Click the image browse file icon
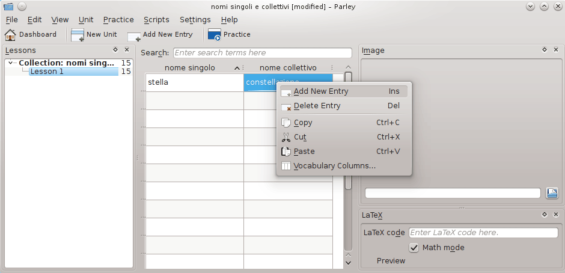 point(552,193)
